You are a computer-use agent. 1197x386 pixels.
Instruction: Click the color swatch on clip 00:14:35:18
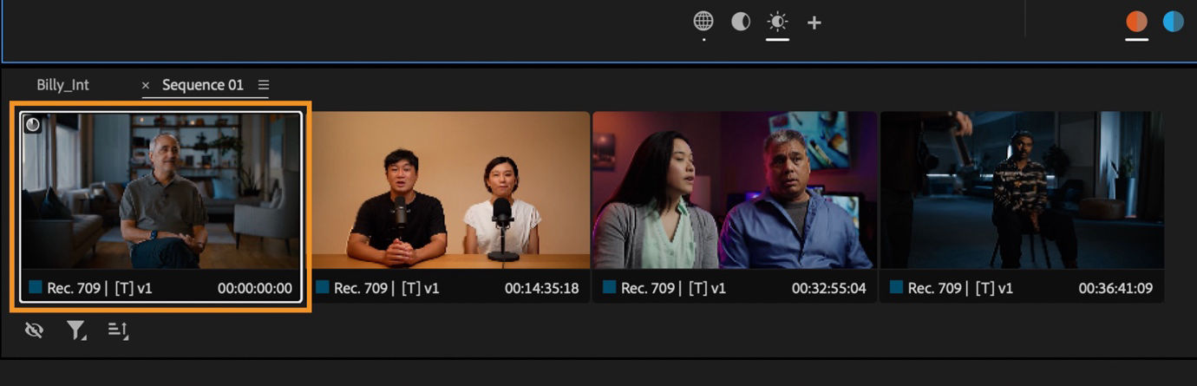click(322, 288)
